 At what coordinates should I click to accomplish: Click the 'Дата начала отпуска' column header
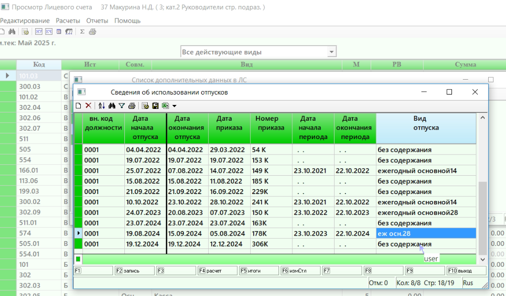coord(145,128)
